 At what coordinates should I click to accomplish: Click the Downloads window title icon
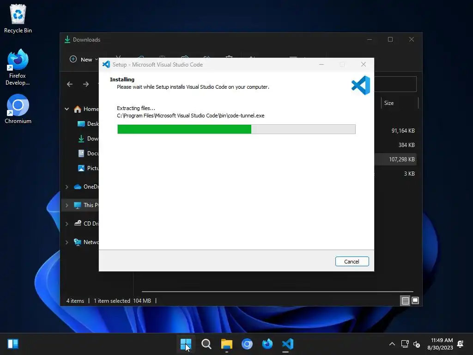pos(67,40)
